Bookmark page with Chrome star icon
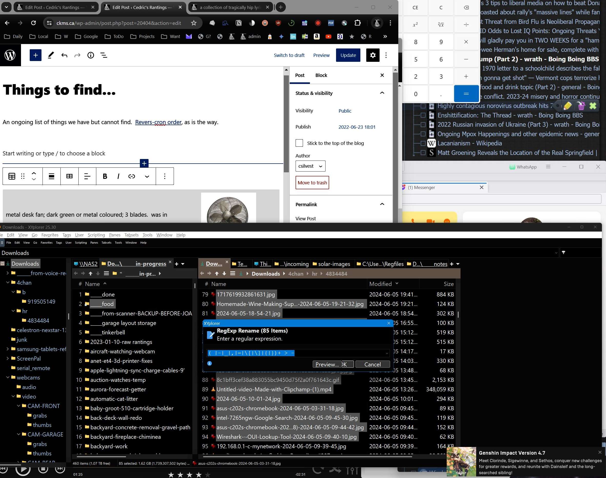The height and width of the screenshot is (478, 606). tap(194, 23)
